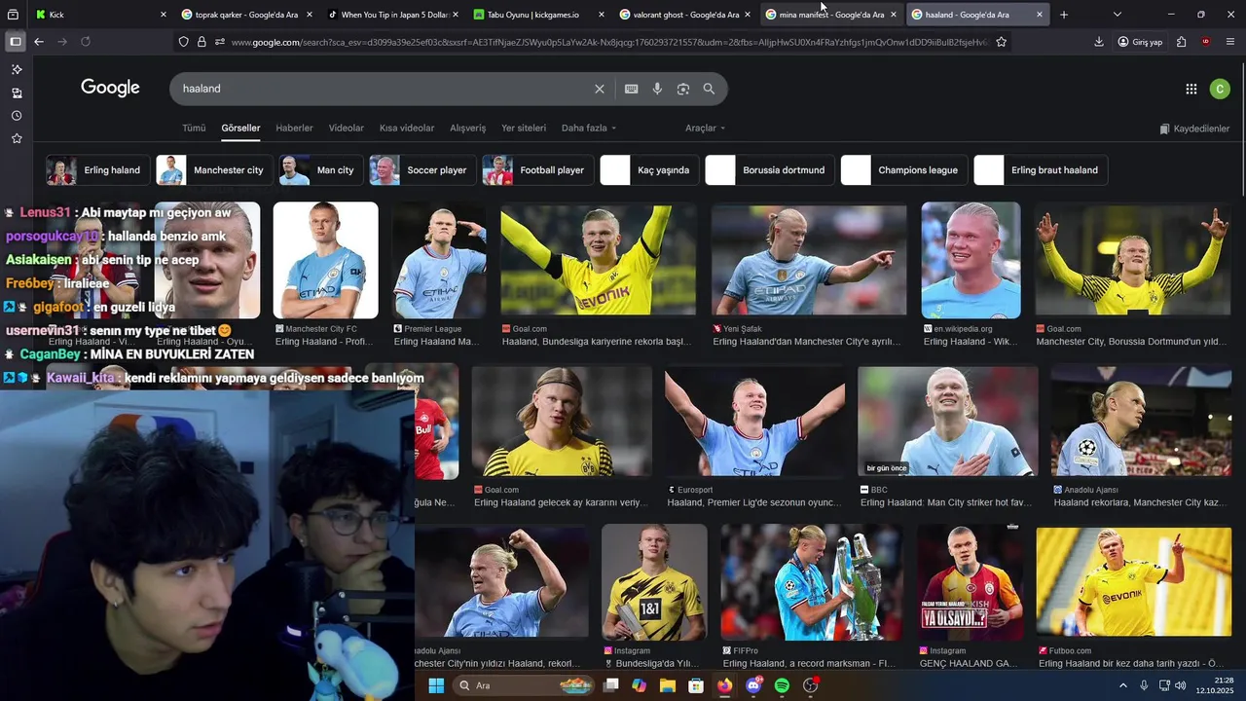Click the Google logo

click(x=110, y=88)
